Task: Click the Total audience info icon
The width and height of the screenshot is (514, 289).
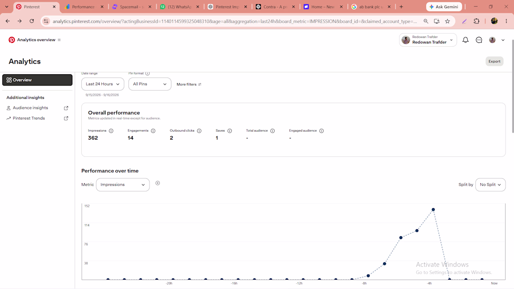Action: coord(272,131)
